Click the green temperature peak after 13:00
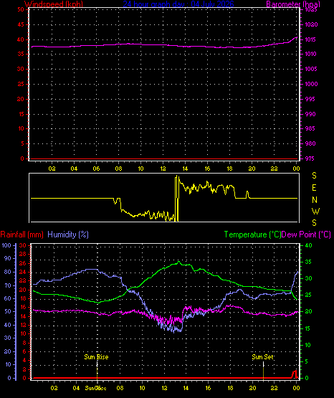This screenshot has width=334, height=398. click(x=178, y=262)
